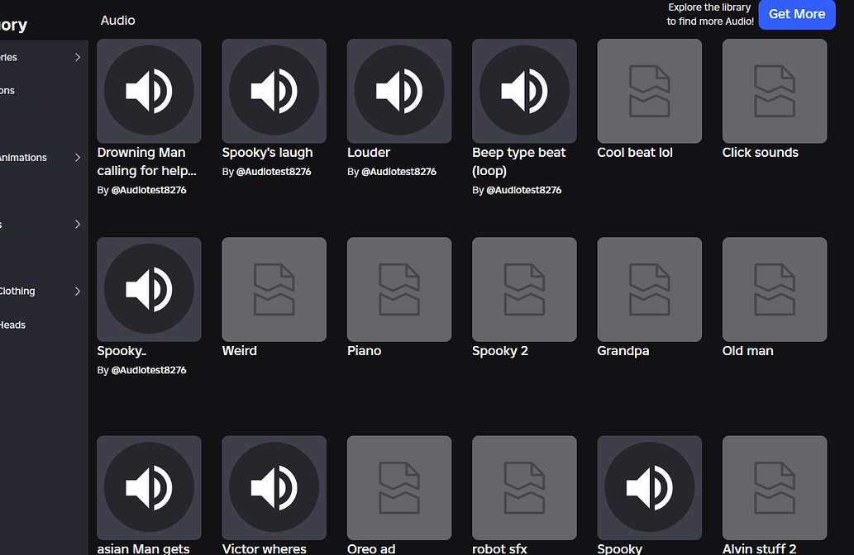Expand the topmost sidebar category chevron
This screenshot has height=555, width=854.
[x=77, y=56]
